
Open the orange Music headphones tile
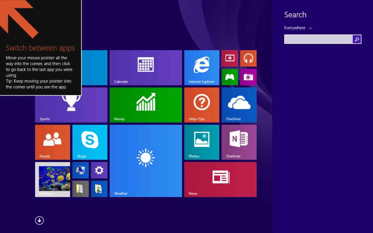click(x=248, y=58)
